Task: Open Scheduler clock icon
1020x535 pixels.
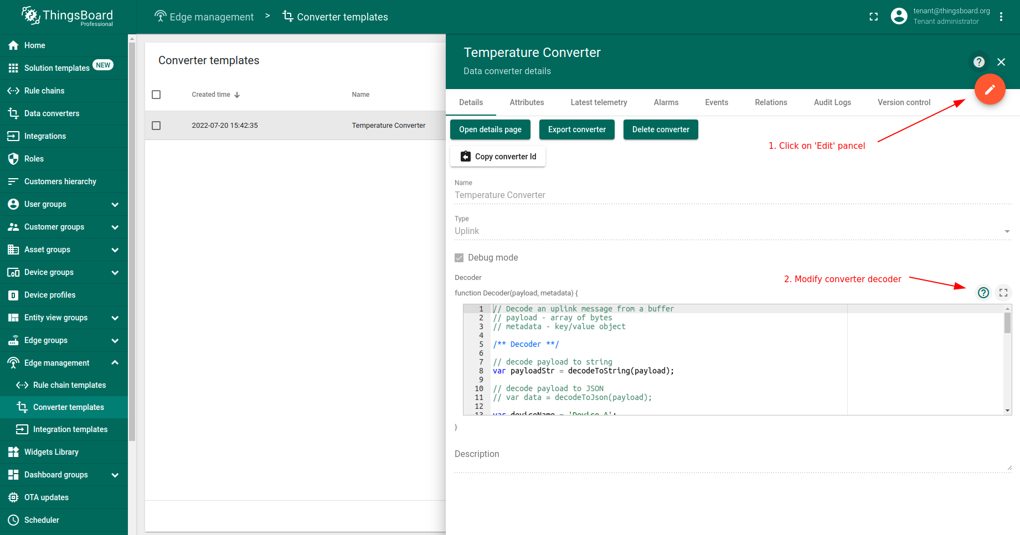Action: 13,520
